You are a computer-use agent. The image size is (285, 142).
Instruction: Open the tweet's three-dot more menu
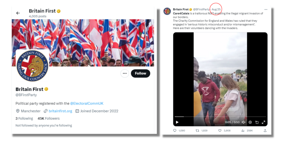266,9
